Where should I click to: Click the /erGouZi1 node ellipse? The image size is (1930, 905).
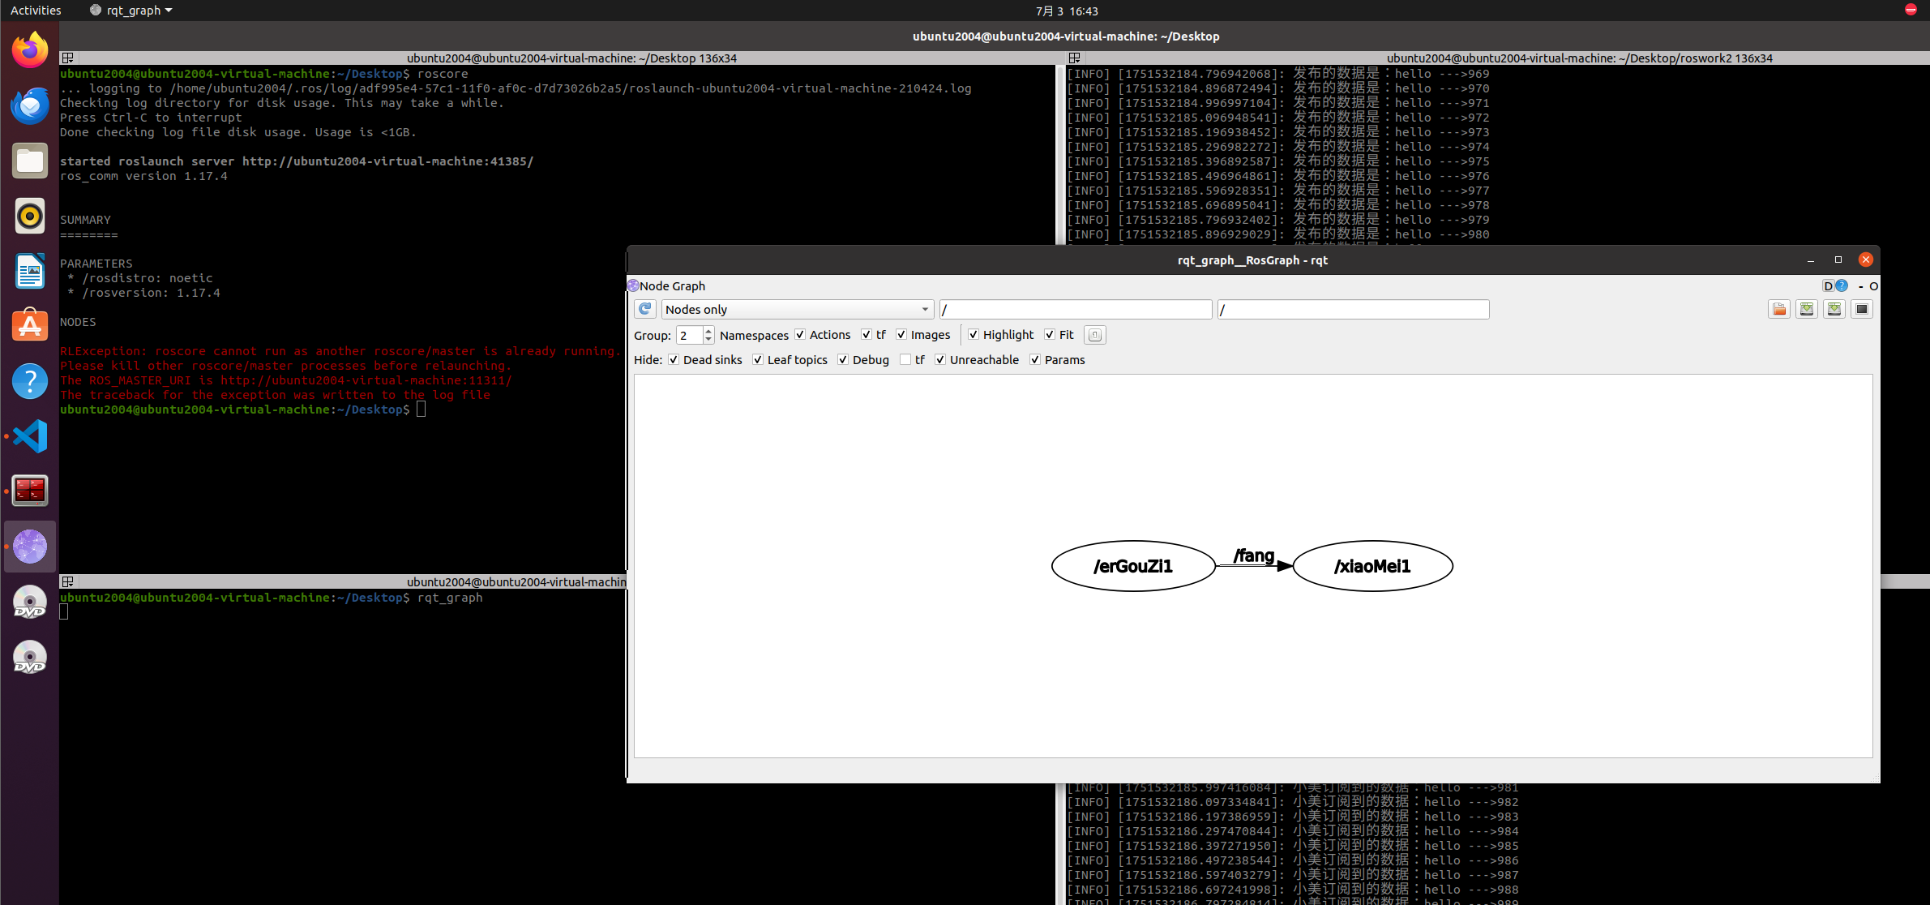pyautogui.click(x=1132, y=566)
